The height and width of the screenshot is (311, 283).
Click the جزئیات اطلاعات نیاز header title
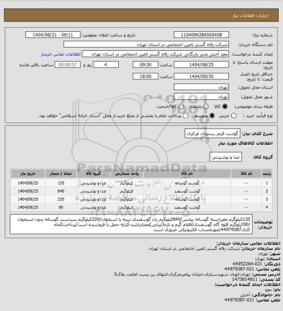251,16
